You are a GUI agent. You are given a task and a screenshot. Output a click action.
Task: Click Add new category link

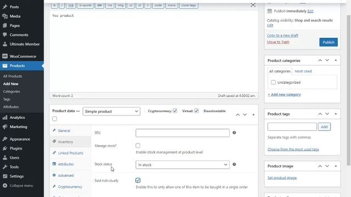click(x=284, y=95)
